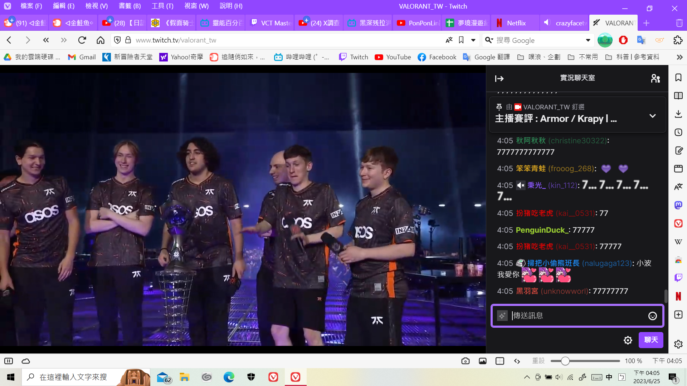The height and width of the screenshot is (386, 687).
Task: Open the translate panel in the sidebar
Action: tap(678, 187)
